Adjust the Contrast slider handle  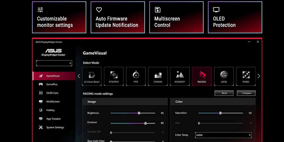[x=145, y=123]
